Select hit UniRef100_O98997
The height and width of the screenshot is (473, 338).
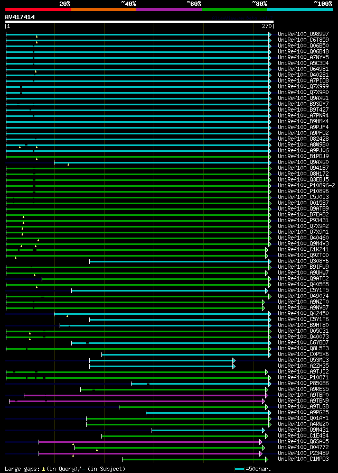(x=303, y=34)
